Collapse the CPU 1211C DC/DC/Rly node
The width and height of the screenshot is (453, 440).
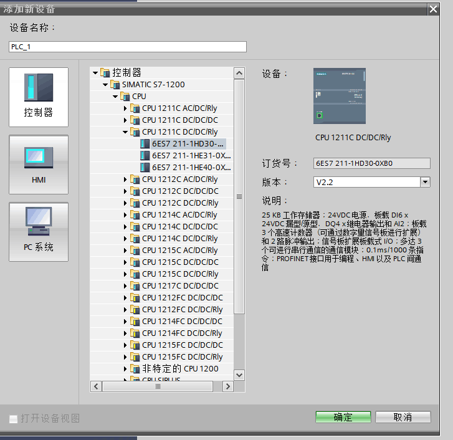point(125,132)
